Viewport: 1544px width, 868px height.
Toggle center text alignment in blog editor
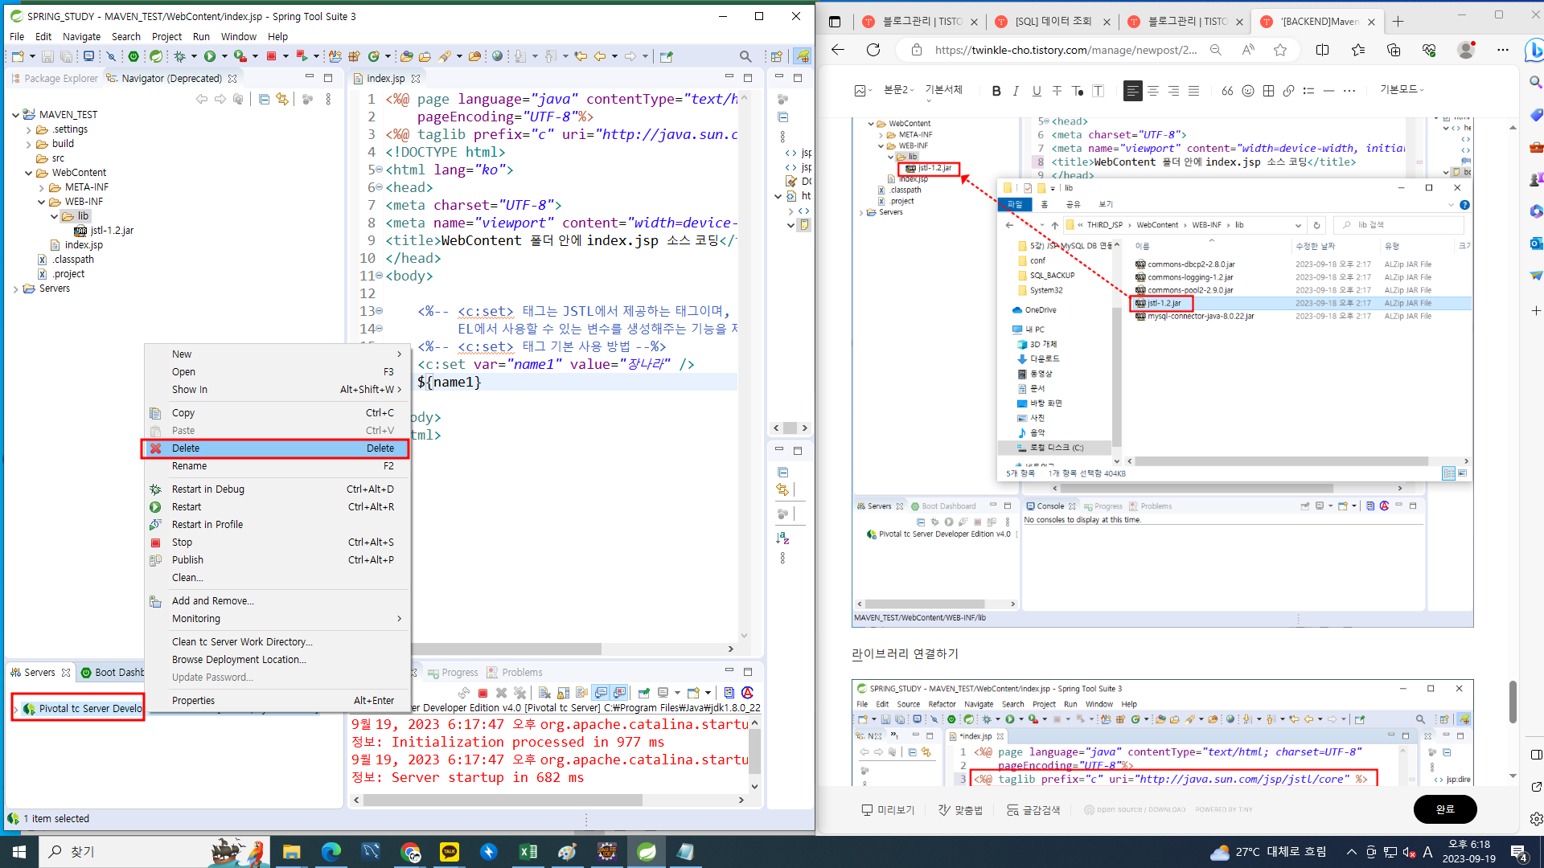tap(1153, 91)
